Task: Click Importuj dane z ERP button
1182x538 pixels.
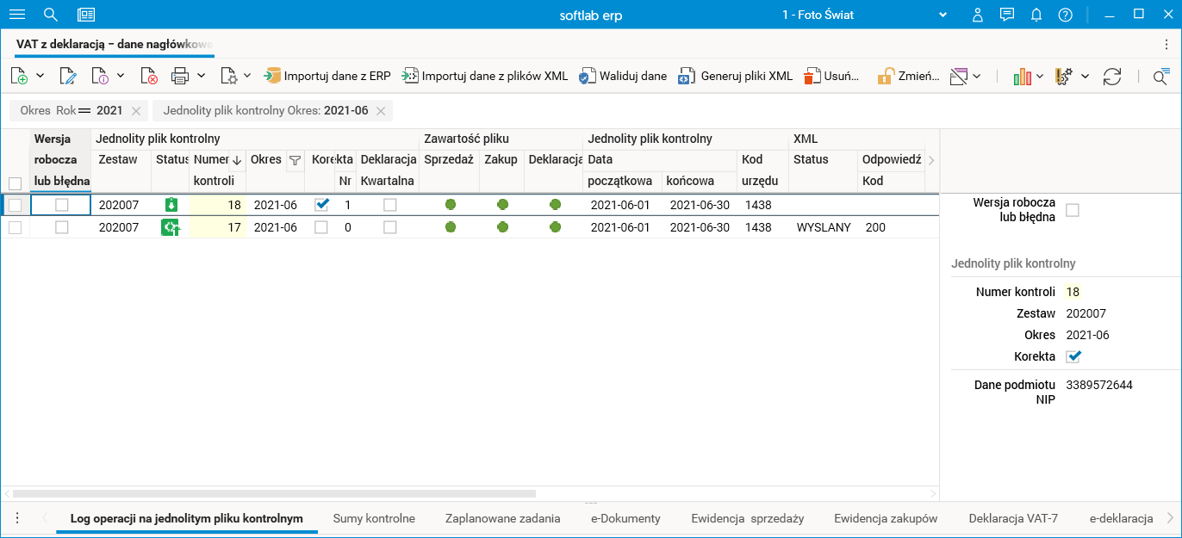Action: [327, 77]
